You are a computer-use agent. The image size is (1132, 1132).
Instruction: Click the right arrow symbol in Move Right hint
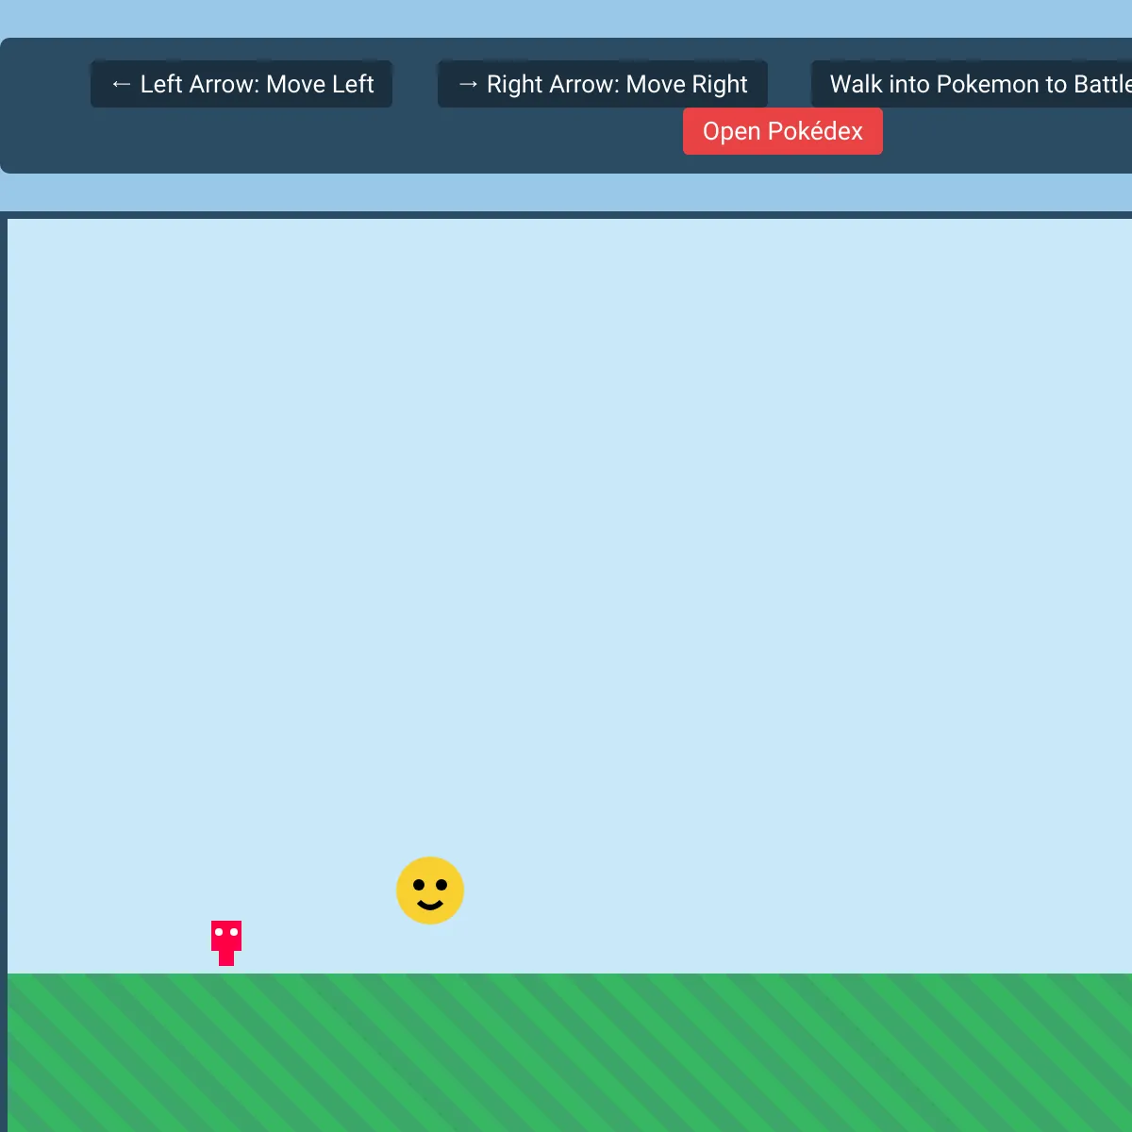click(x=468, y=84)
